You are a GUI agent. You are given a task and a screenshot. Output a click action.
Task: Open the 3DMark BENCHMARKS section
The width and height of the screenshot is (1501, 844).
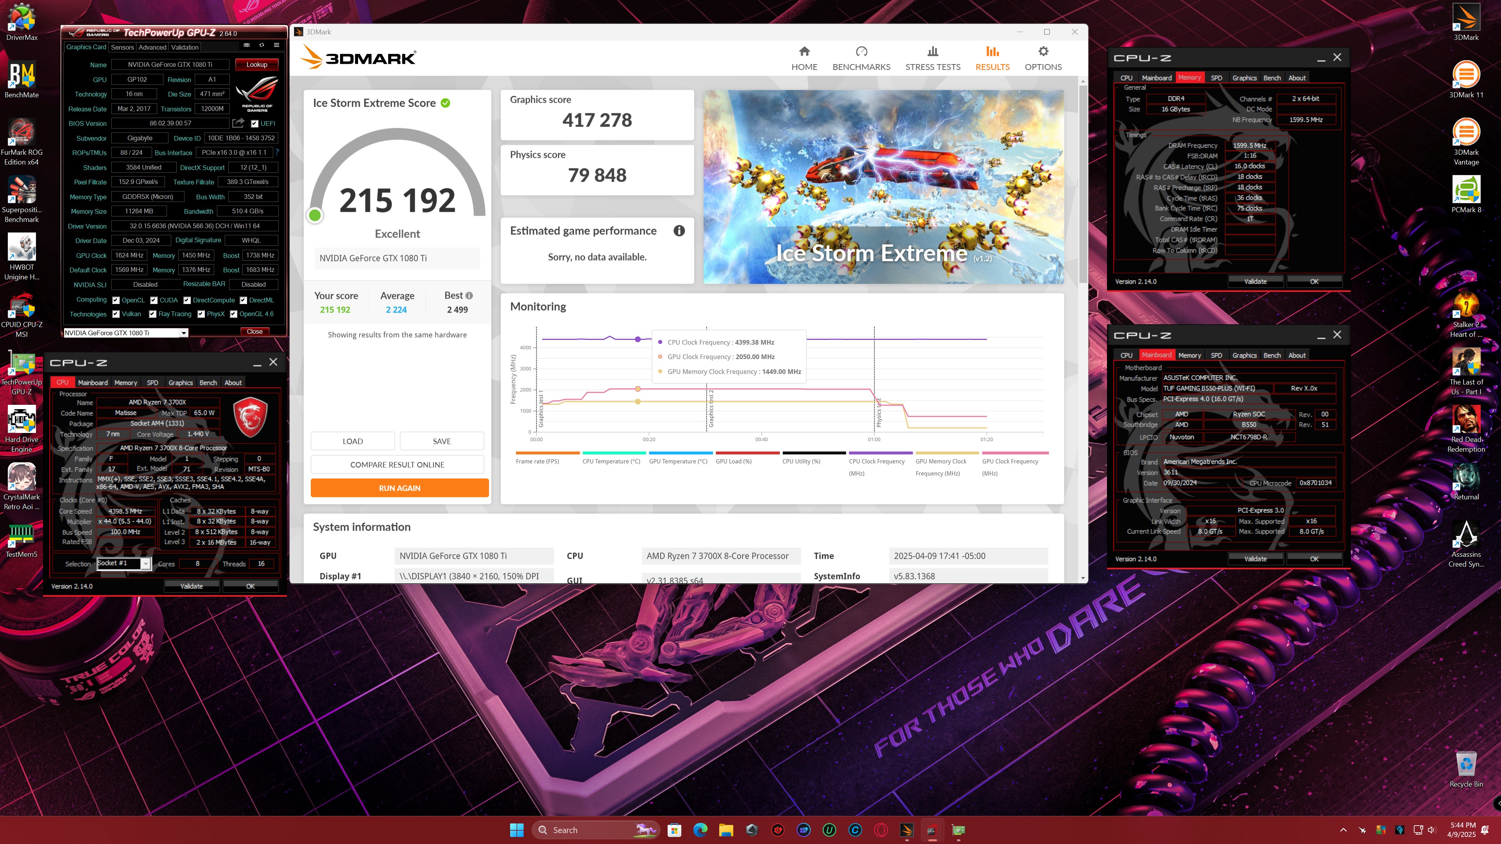pyautogui.click(x=861, y=58)
